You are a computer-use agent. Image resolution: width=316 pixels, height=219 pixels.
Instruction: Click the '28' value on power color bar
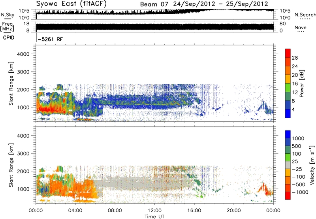295,58
